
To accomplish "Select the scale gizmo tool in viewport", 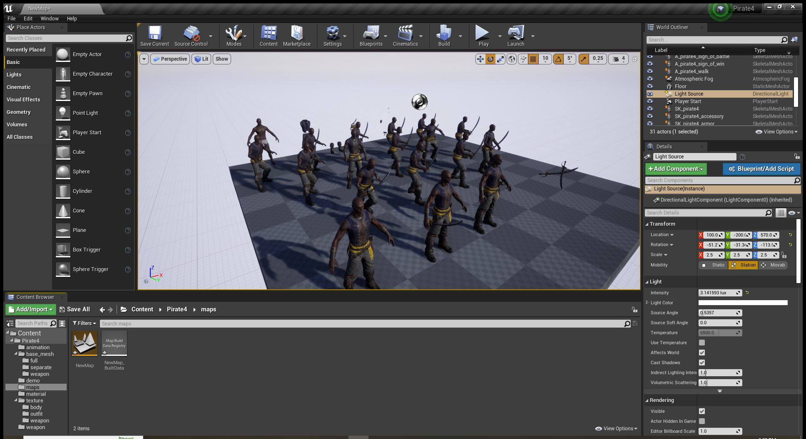I will coord(500,59).
